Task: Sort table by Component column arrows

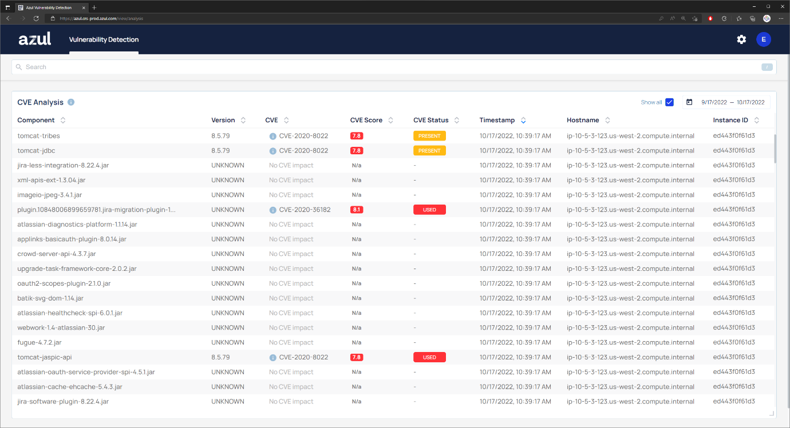Action: pyautogui.click(x=63, y=120)
